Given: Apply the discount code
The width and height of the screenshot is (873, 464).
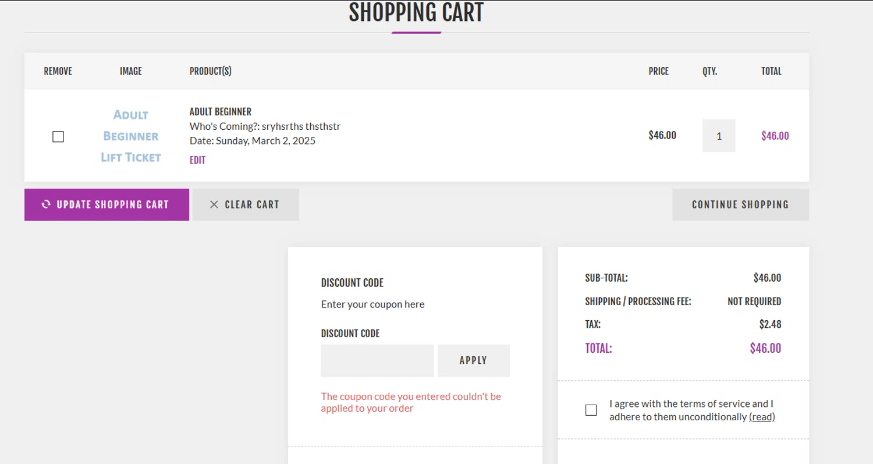Looking at the screenshot, I should pos(473,360).
